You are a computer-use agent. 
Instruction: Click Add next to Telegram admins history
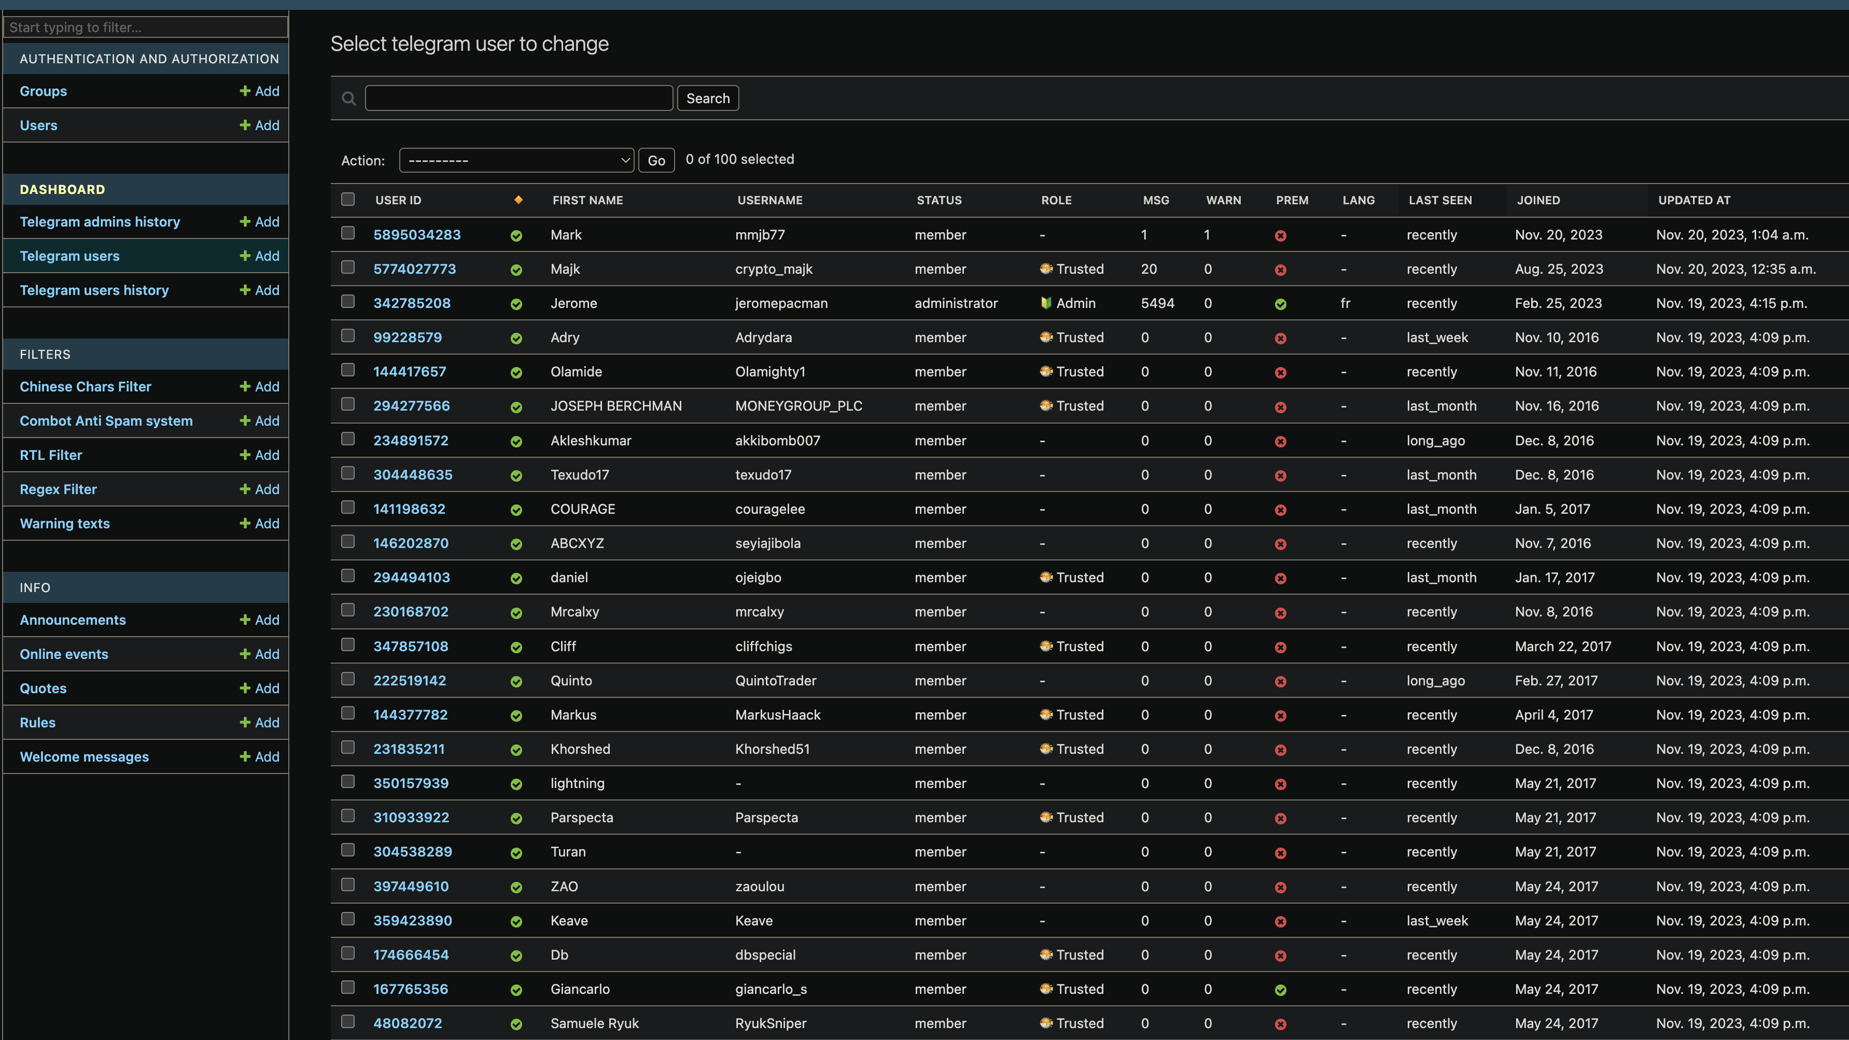coord(260,222)
